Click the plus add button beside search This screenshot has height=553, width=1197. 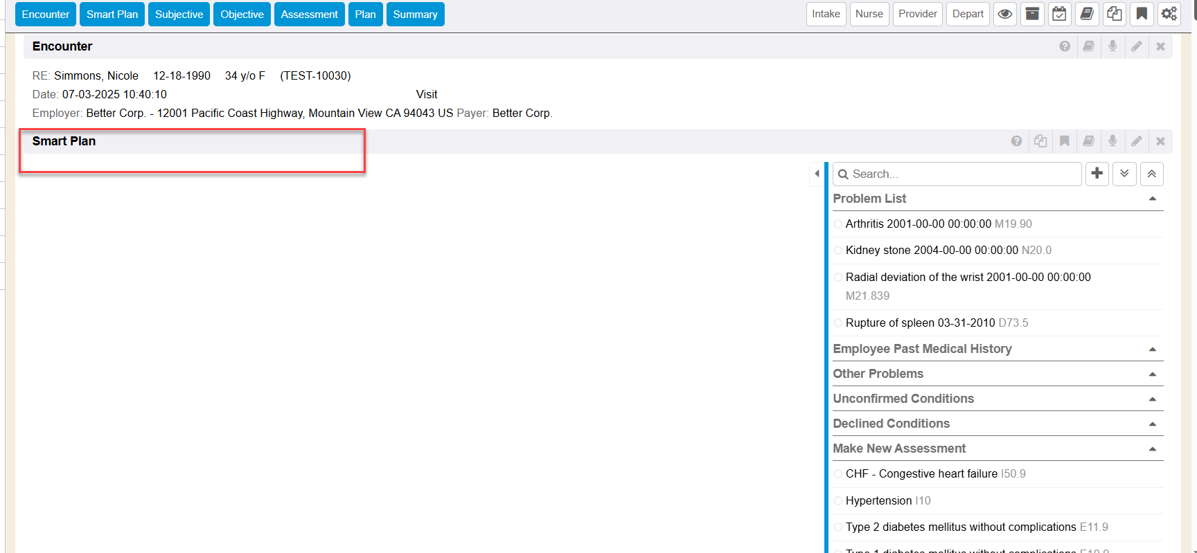[1097, 174]
